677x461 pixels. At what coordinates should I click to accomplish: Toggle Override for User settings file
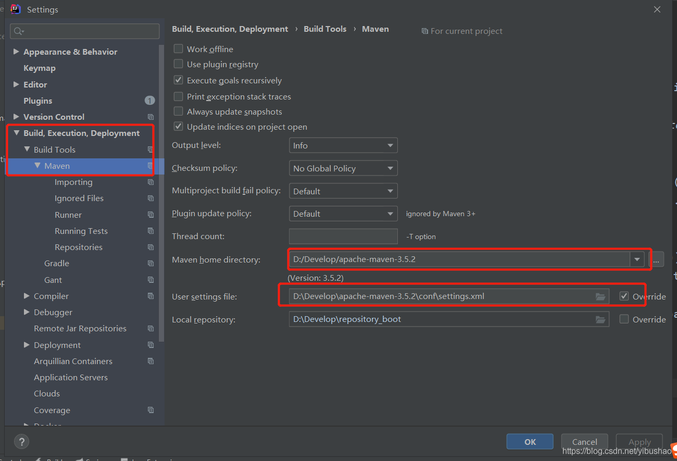coord(624,296)
